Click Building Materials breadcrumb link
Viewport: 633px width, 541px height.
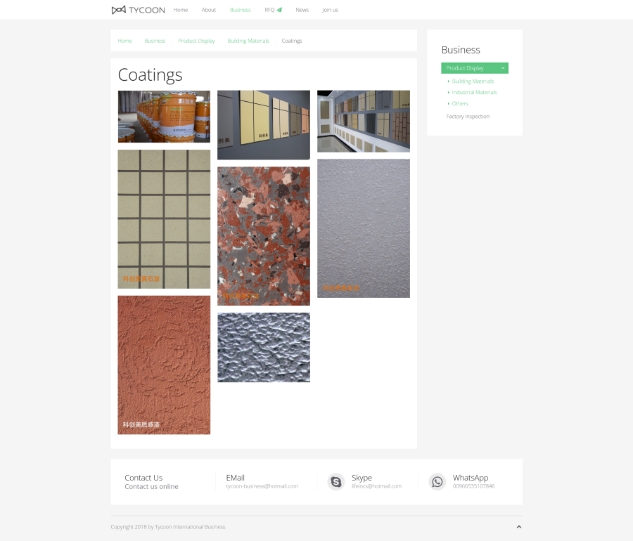248,41
